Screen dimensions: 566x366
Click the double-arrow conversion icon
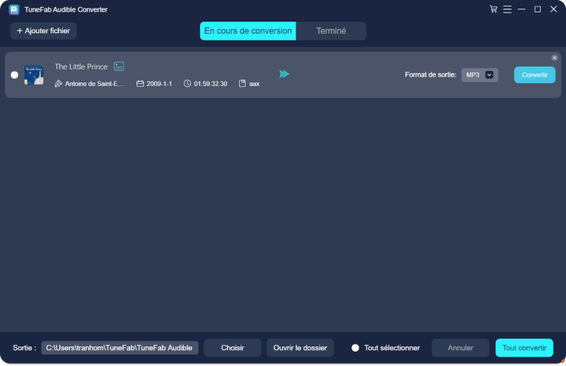[x=284, y=74]
